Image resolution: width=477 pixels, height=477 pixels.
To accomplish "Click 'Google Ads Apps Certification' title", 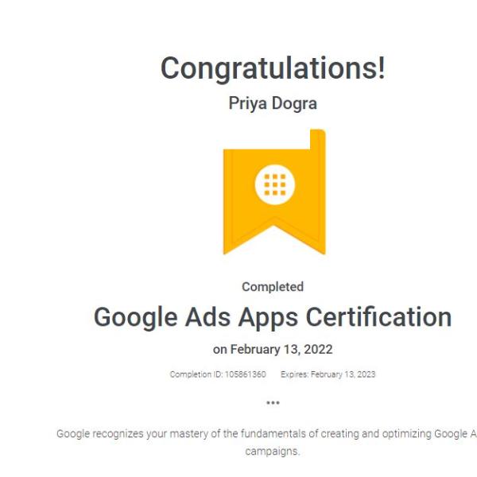I will tap(273, 317).
